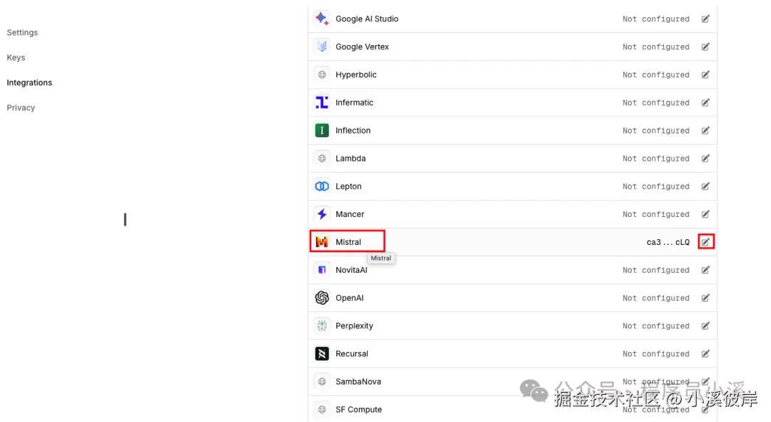
Task: Click the SambaNova placeholder logo
Action: (x=322, y=382)
